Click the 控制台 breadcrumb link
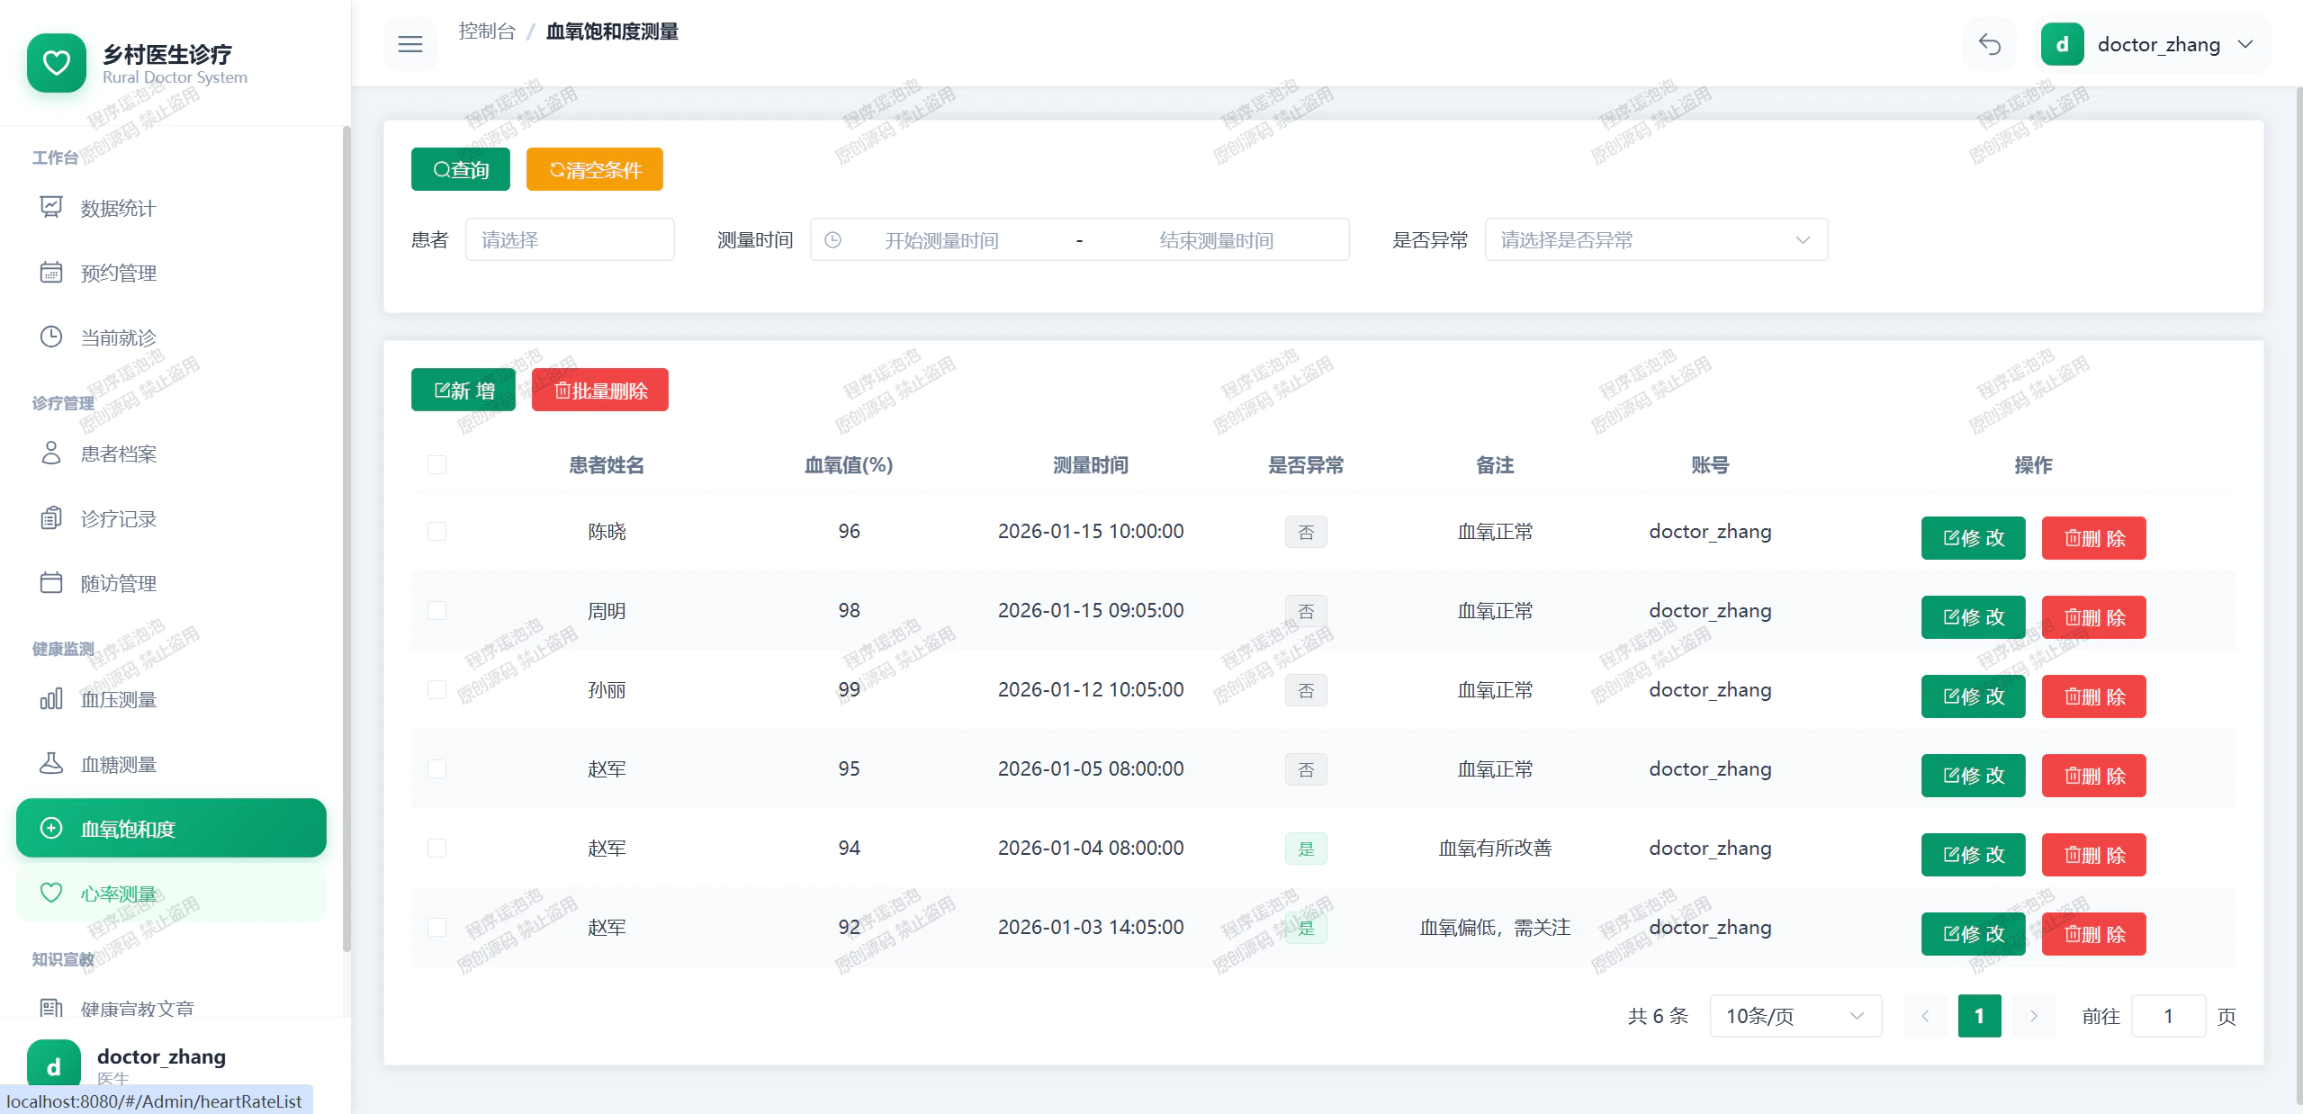The width and height of the screenshot is (2303, 1114). coord(487,31)
